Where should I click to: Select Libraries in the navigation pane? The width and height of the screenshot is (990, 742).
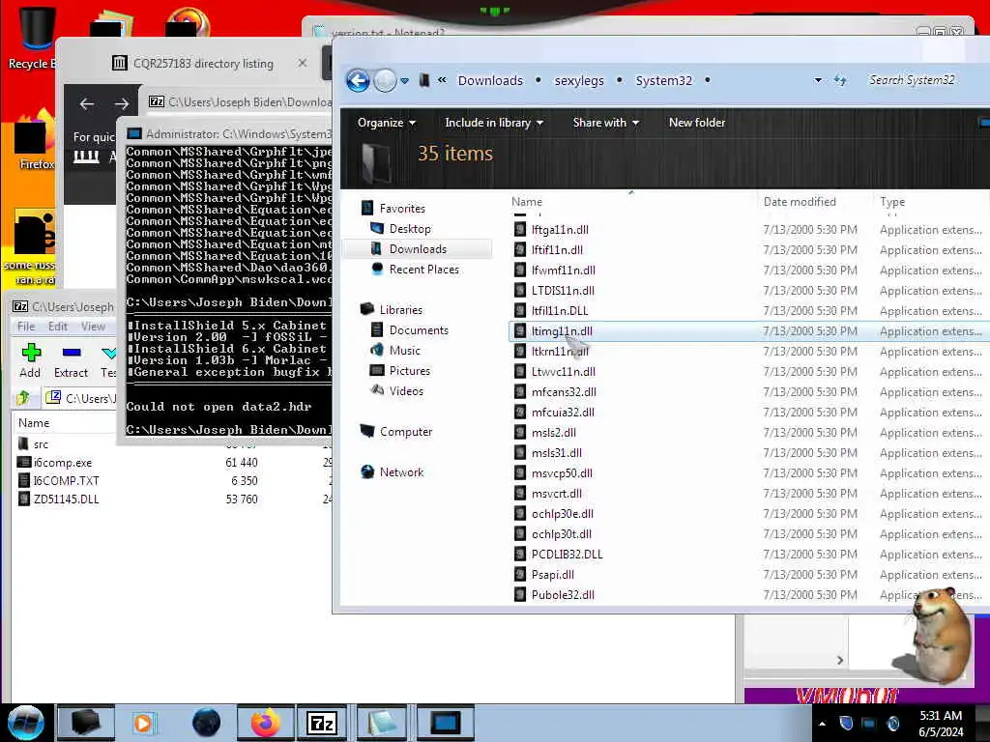point(400,310)
